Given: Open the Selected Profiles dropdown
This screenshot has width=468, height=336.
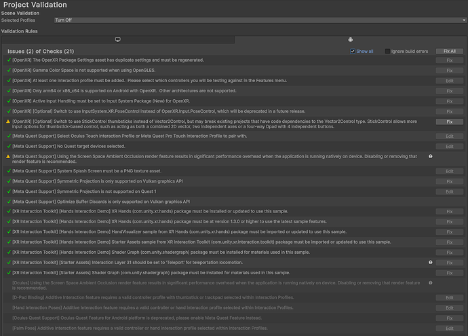Looking at the screenshot, I should tap(260, 20).
